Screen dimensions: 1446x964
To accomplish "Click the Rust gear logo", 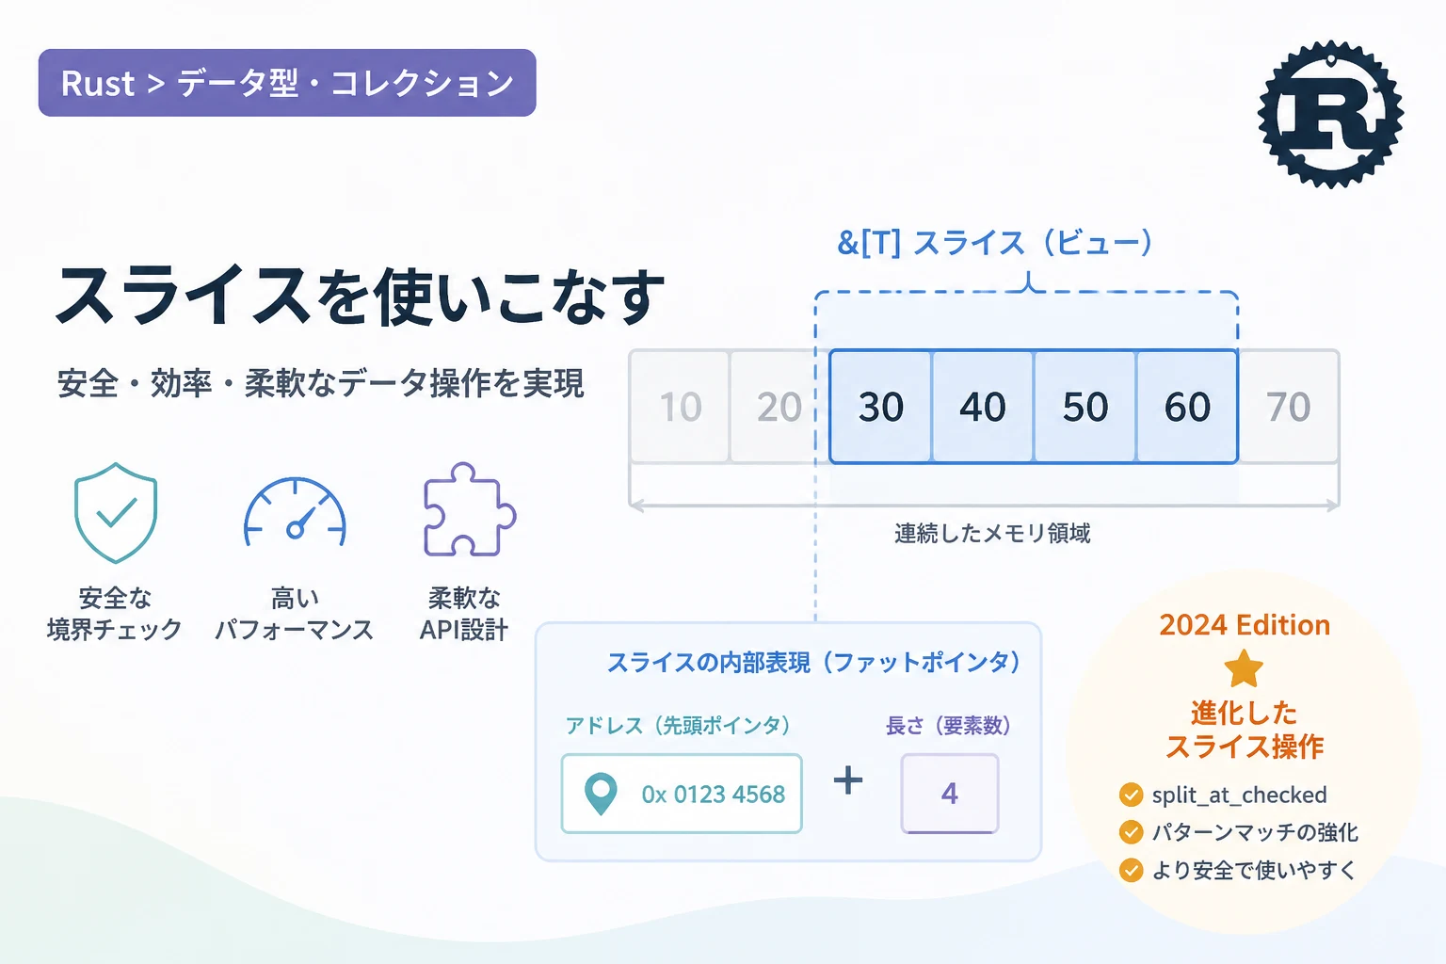I will pyautogui.click(x=1330, y=114).
